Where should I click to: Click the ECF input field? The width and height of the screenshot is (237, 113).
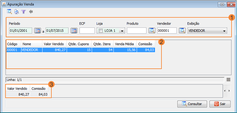(87, 31)
